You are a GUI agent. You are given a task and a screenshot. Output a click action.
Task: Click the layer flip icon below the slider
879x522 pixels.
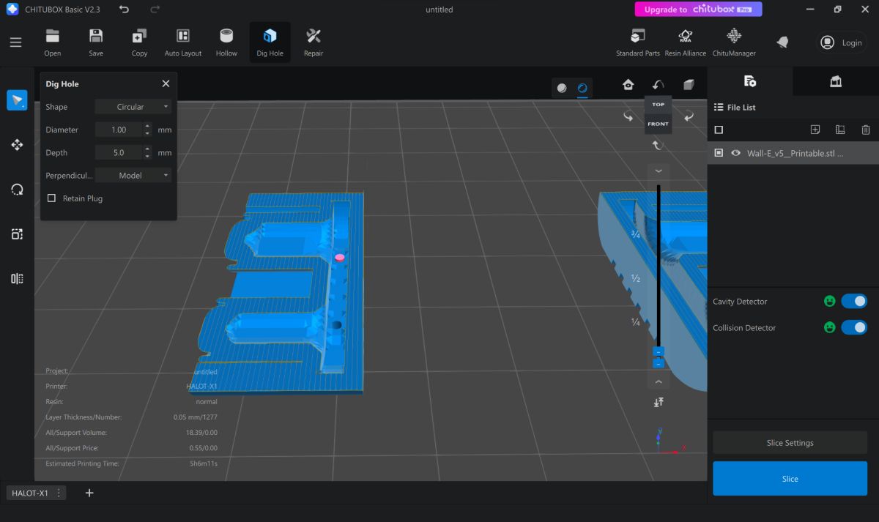[x=659, y=402]
